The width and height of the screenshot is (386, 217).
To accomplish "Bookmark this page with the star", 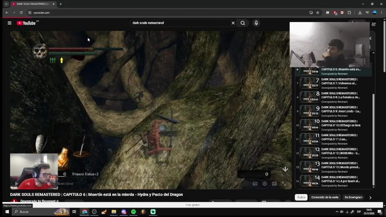I will (x=318, y=13).
